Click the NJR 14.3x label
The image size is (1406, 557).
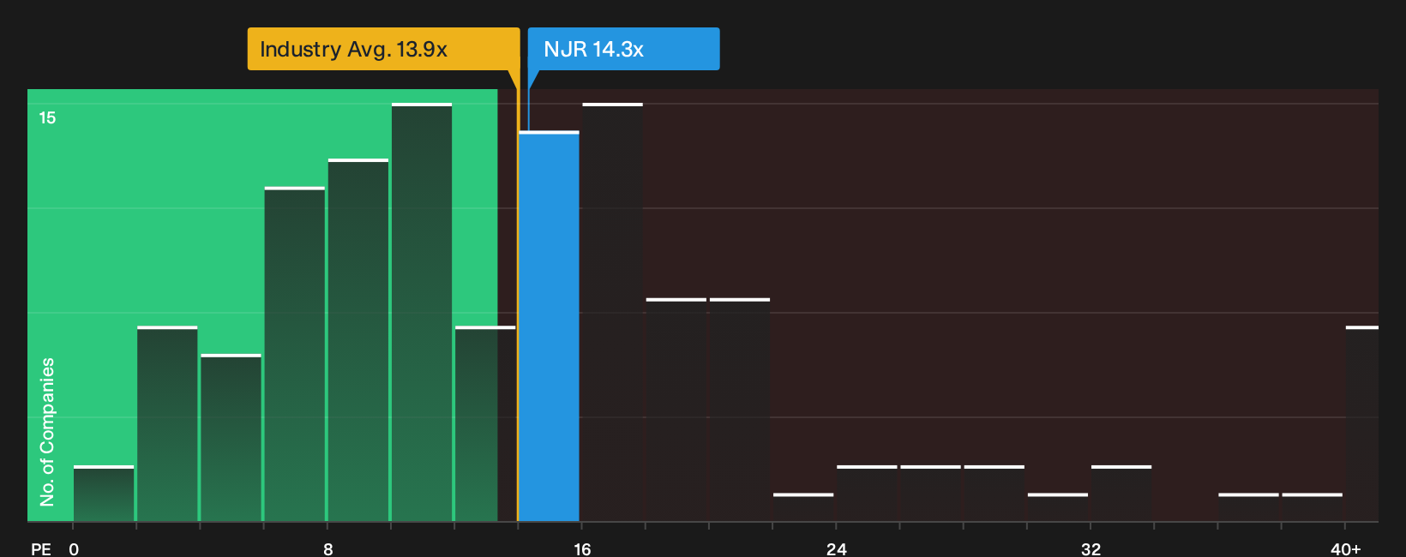[623, 49]
